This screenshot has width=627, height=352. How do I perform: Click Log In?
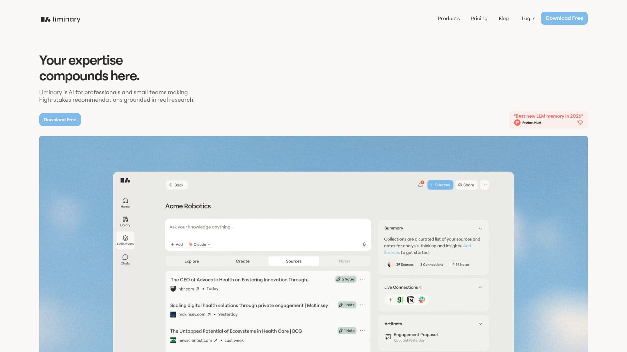pyautogui.click(x=528, y=19)
